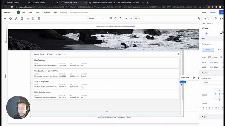Select the left docking point
This screenshot has height=126, width=225.
[216, 94]
